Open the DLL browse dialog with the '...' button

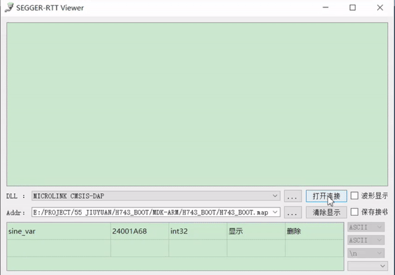point(293,196)
